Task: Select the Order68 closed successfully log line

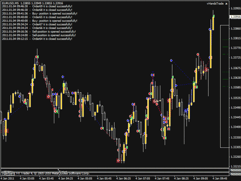Action: pyautogui.click(x=37, y=10)
